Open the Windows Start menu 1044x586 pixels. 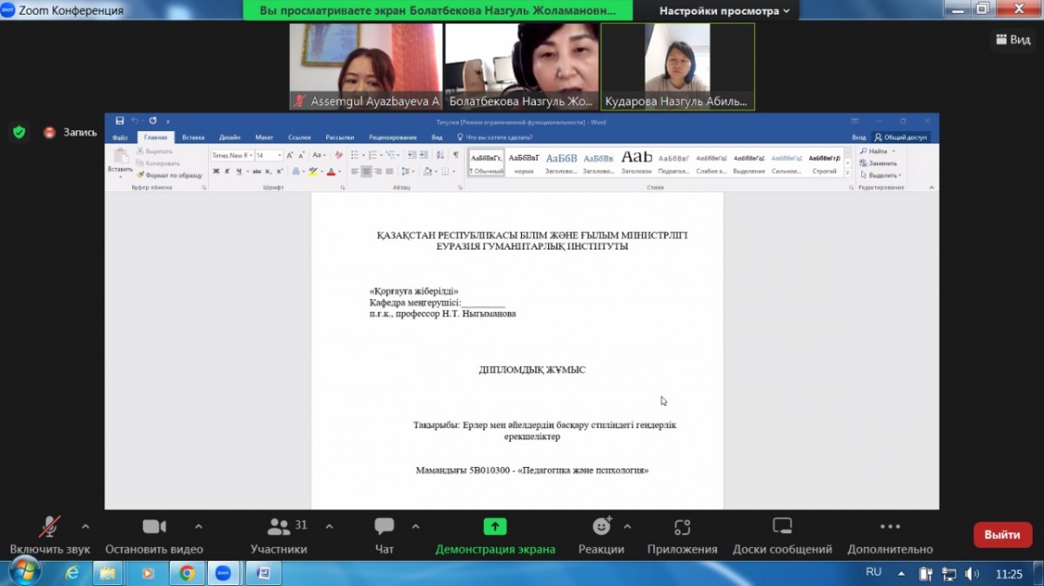23,573
